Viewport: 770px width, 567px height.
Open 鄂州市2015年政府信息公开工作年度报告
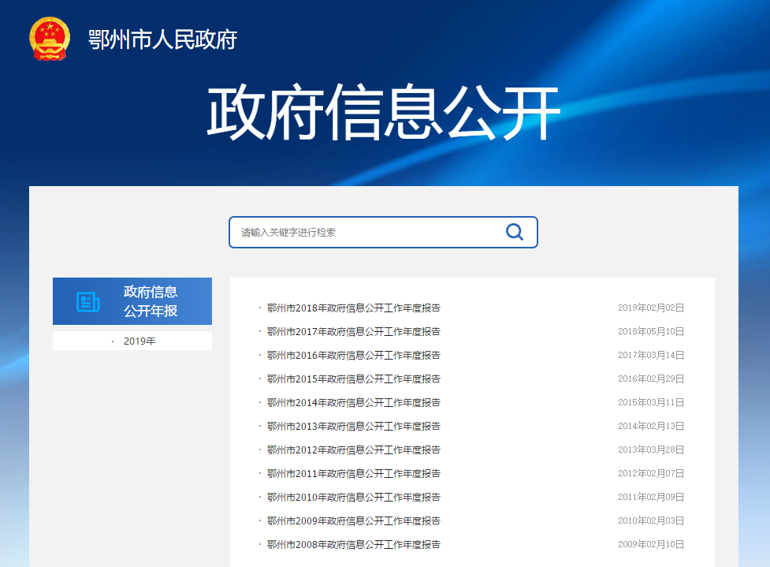pyautogui.click(x=354, y=379)
